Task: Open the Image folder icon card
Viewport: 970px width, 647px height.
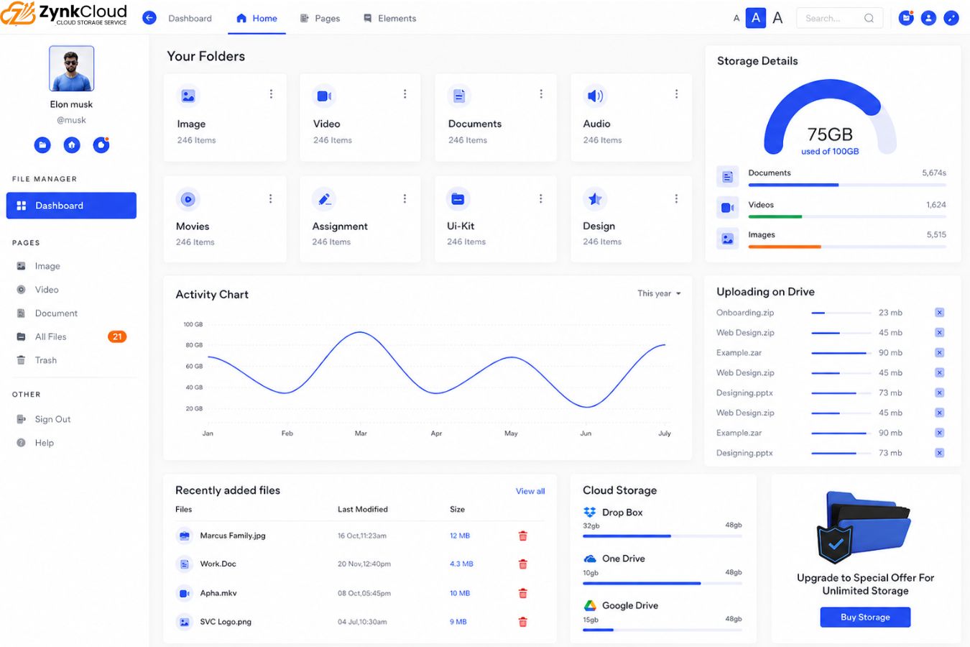Action: click(x=188, y=96)
